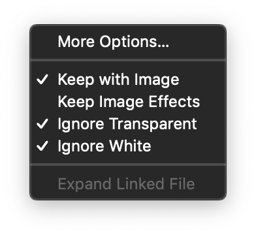
Task: Click the More Options… text at menu top
Action: tap(114, 41)
